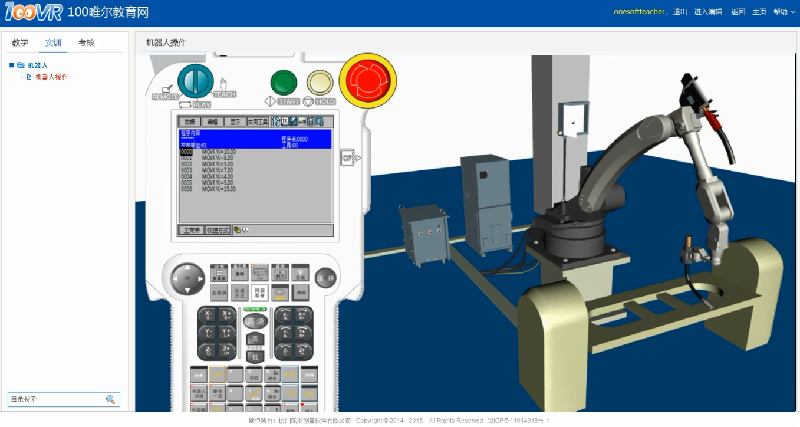Click the 主菜单 button on pendant screen

coord(191,231)
